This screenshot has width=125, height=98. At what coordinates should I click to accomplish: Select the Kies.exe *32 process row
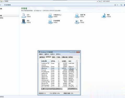pos(58,83)
